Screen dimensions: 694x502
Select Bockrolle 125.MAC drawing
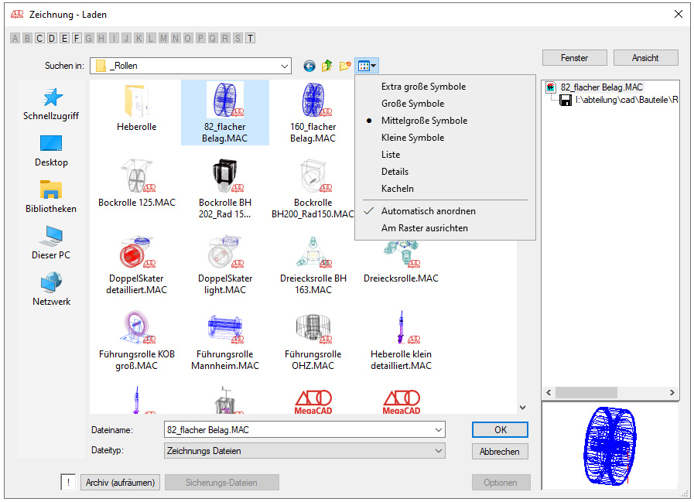[x=137, y=183]
